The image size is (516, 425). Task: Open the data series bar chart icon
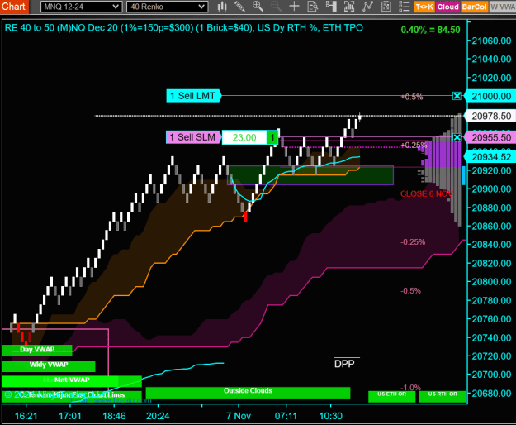point(349,7)
